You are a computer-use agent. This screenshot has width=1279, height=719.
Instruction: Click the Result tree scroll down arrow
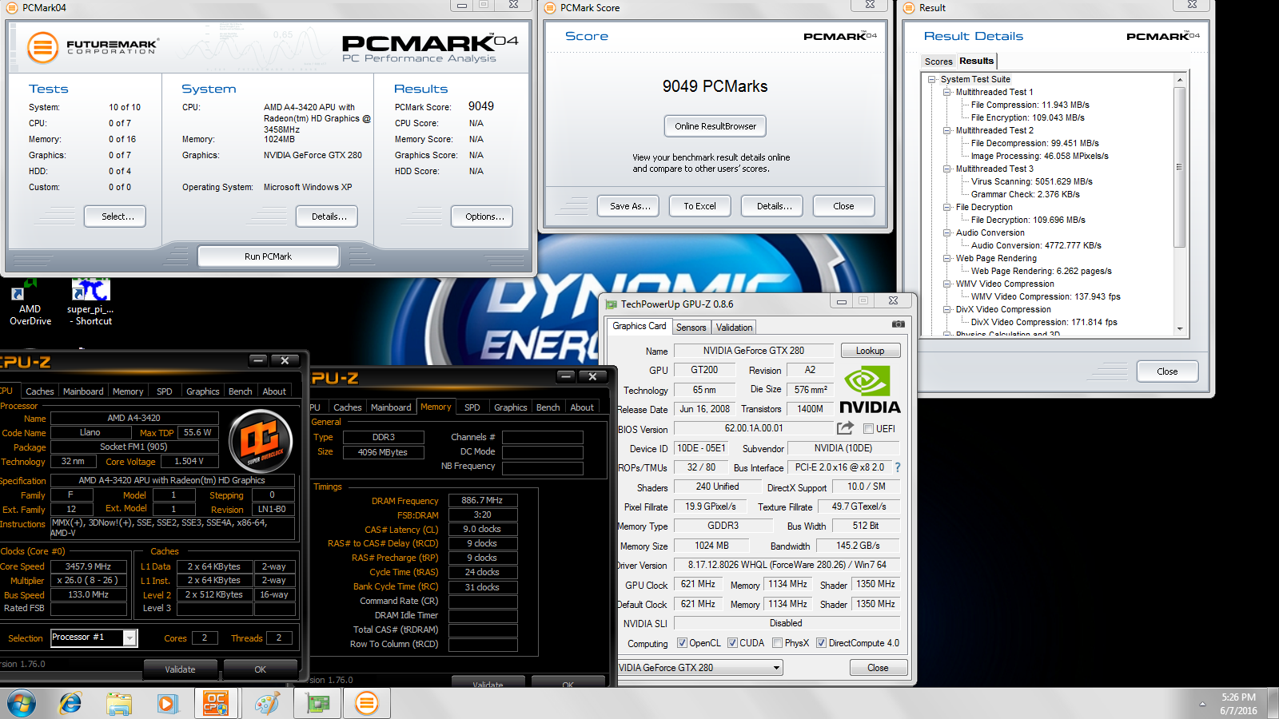point(1179,328)
